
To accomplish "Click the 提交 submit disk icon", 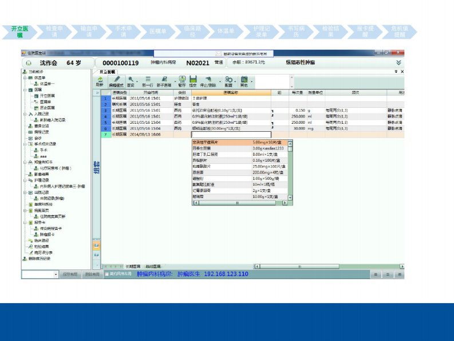I will pos(193,81).
